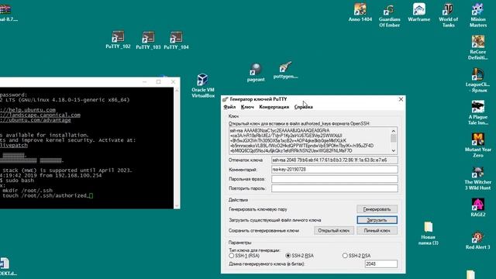Viewport: 496px width, 279px height.
Task: Click the Загрузить button
Action: point(377,220)
